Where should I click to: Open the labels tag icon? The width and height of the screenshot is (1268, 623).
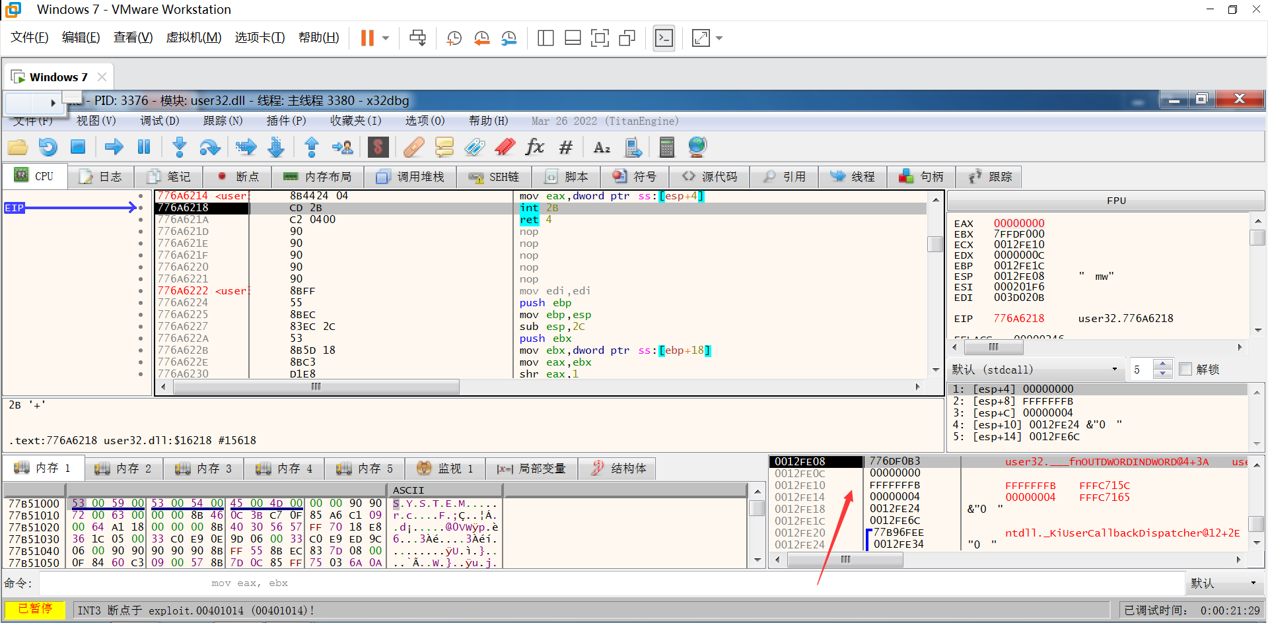click(x=475, y=147)
